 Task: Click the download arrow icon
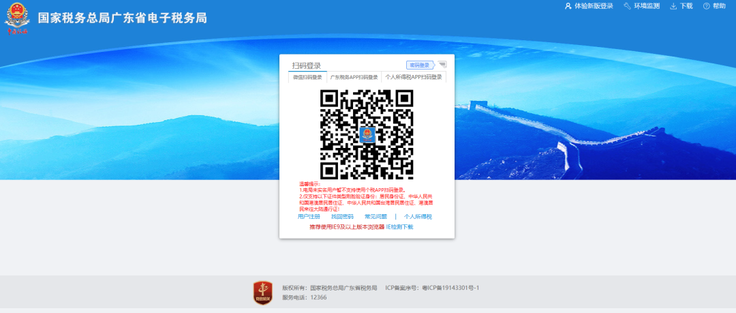click(673, 6)
